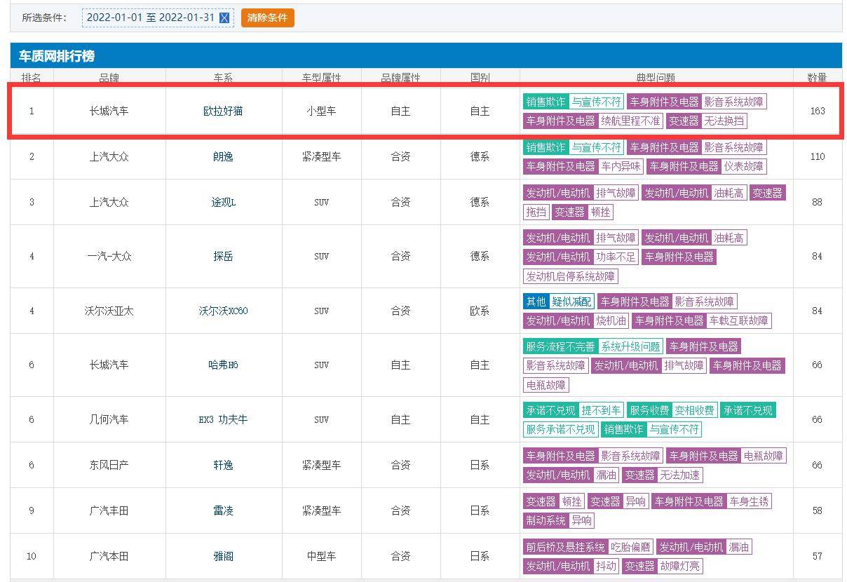Open the 朗逸 car series link

(x=223, y=156)
